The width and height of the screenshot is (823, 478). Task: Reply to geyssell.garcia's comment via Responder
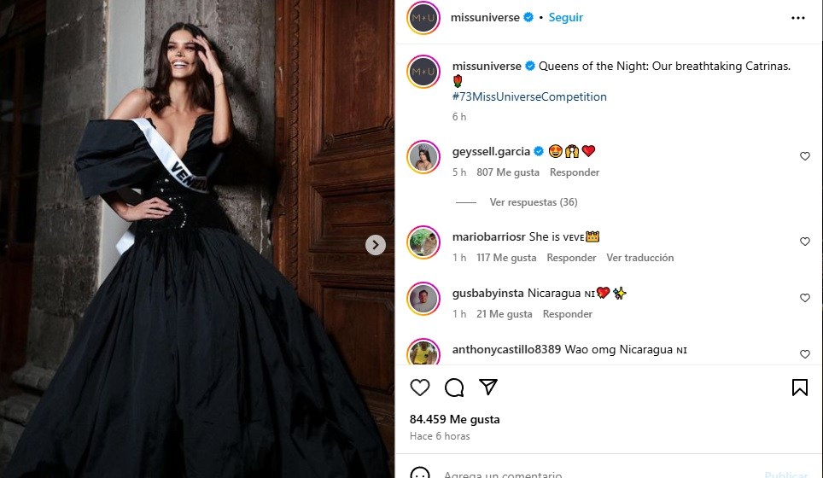coord(575,172)
